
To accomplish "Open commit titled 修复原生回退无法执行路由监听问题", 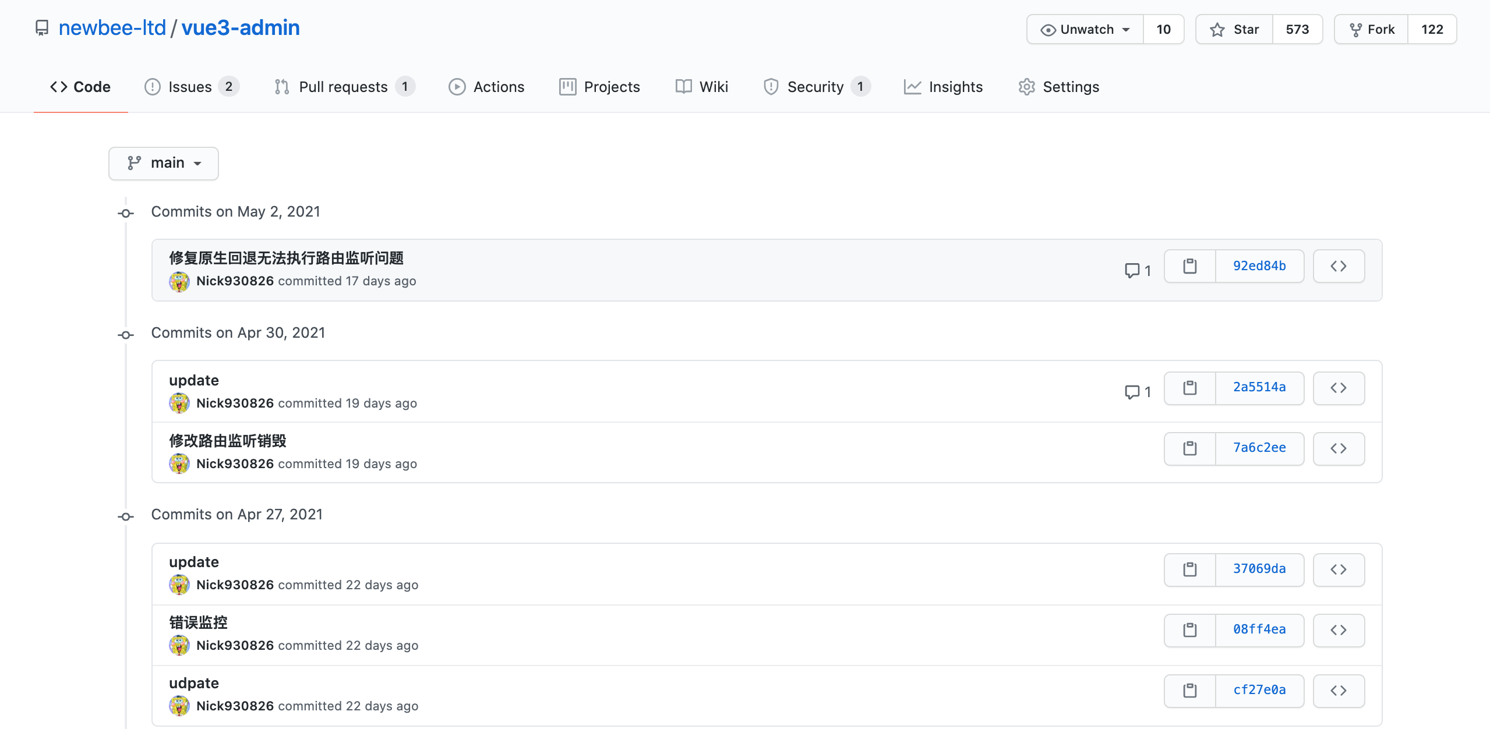I will [287, 258].
